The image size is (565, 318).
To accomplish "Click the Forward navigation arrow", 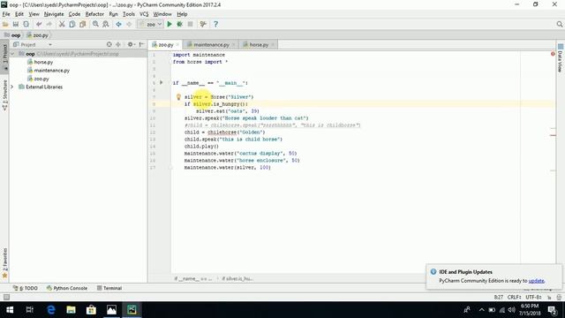I will pyautogui.click(x=129, y=24).
